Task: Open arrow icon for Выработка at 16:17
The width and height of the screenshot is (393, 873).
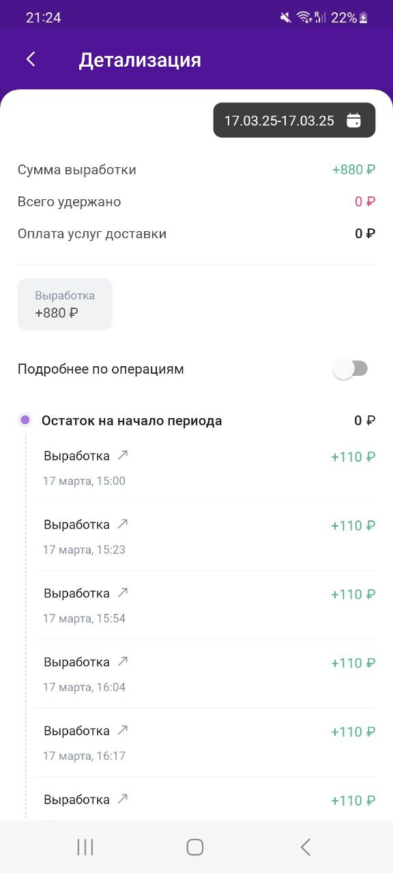Action: [x=123, y=730]
